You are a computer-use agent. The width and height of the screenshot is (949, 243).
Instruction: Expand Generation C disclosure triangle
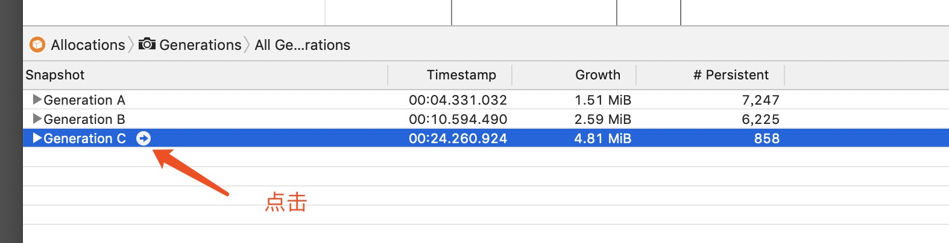[37, 138]
